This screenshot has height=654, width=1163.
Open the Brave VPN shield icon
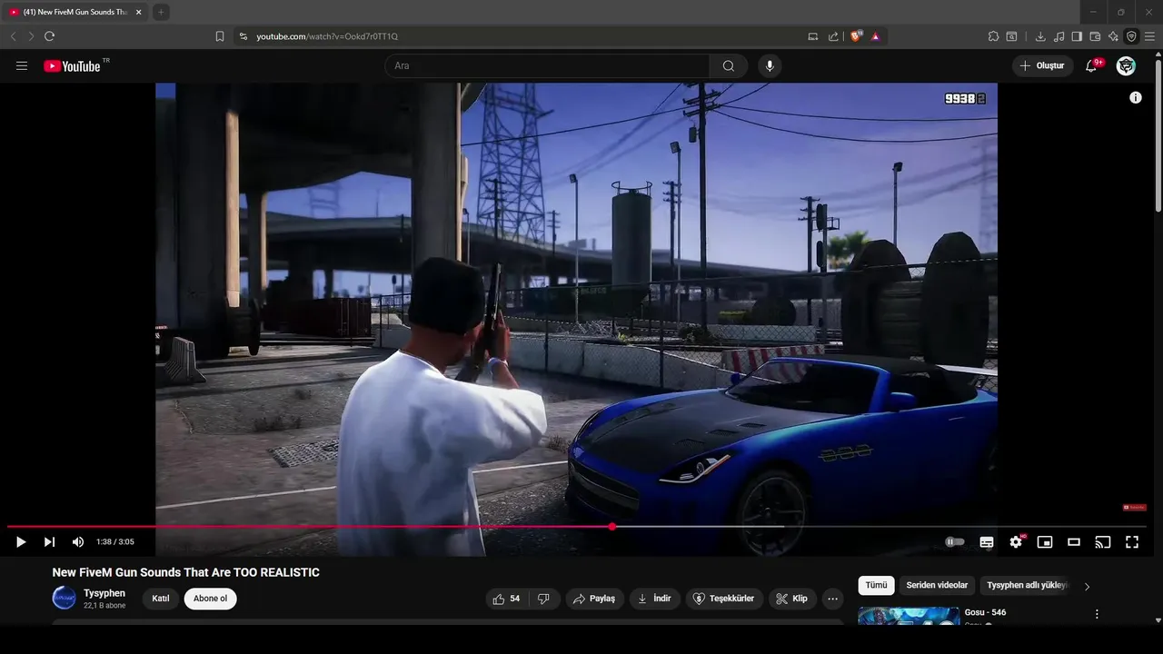coord(1131,36)
